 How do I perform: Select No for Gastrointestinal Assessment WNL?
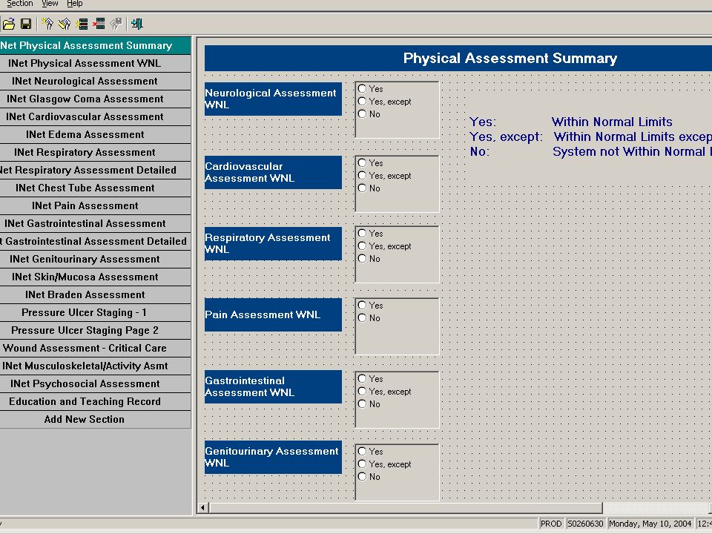(x=362, y=403)
